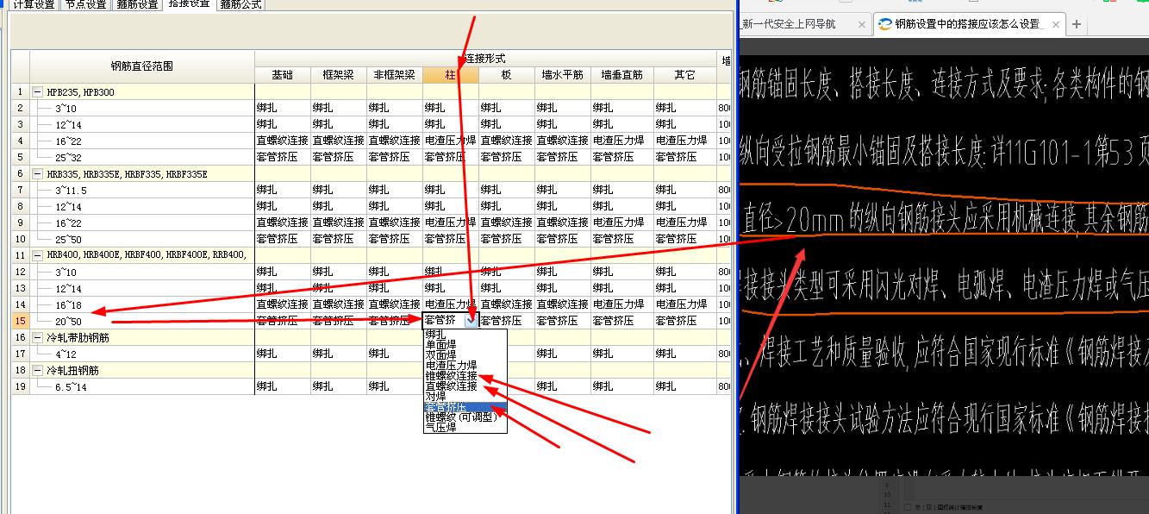Image resolution: width=1149 pixels, height=514 pixels.
Task: Choose 绑扎 from the dropdown list
Action: 465,334
